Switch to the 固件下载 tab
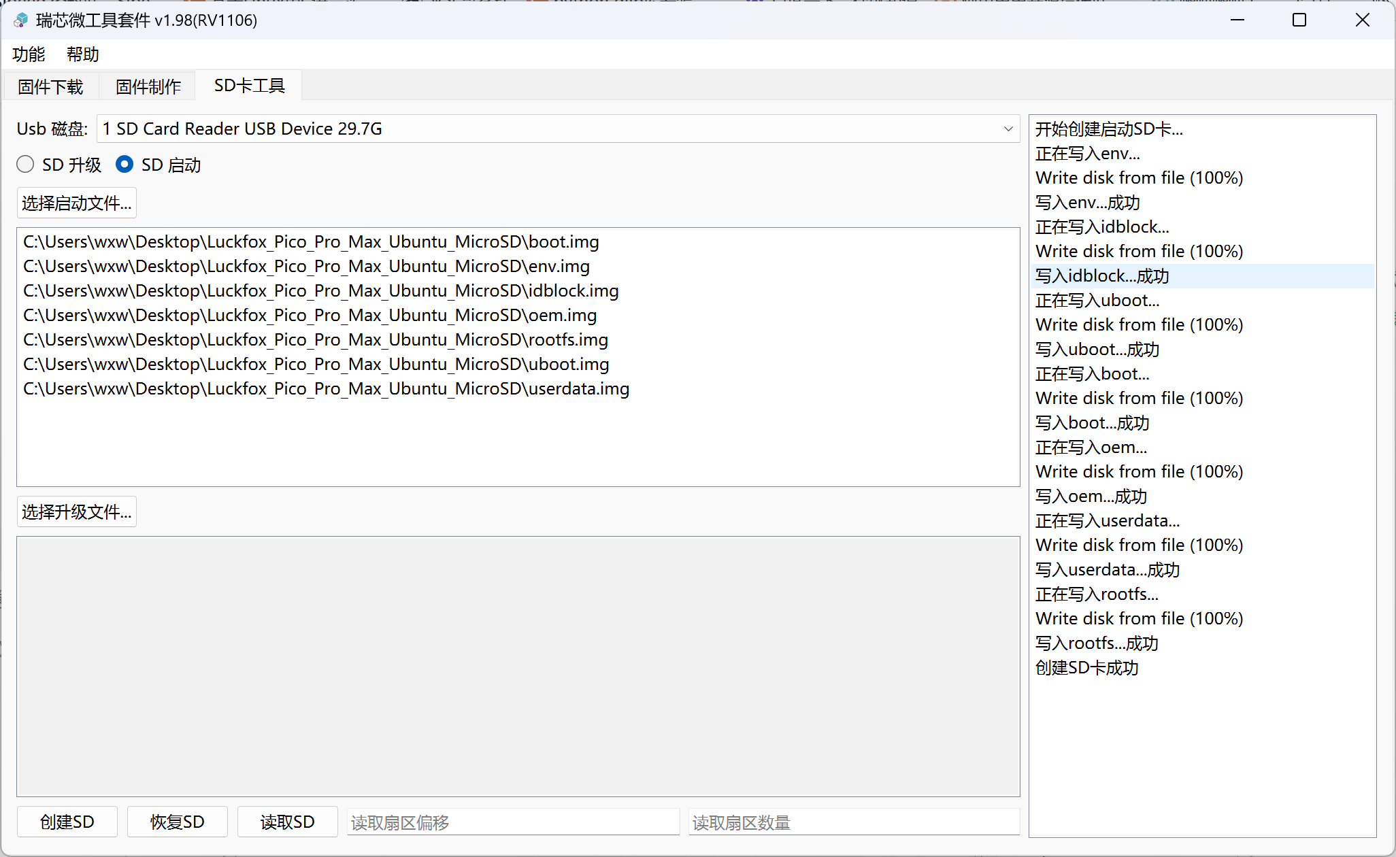Screen dimensions: 1396x857 [x=51, y=86]
